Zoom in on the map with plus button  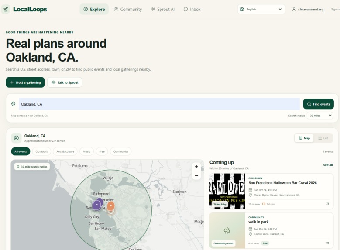[x=196, y=167]
